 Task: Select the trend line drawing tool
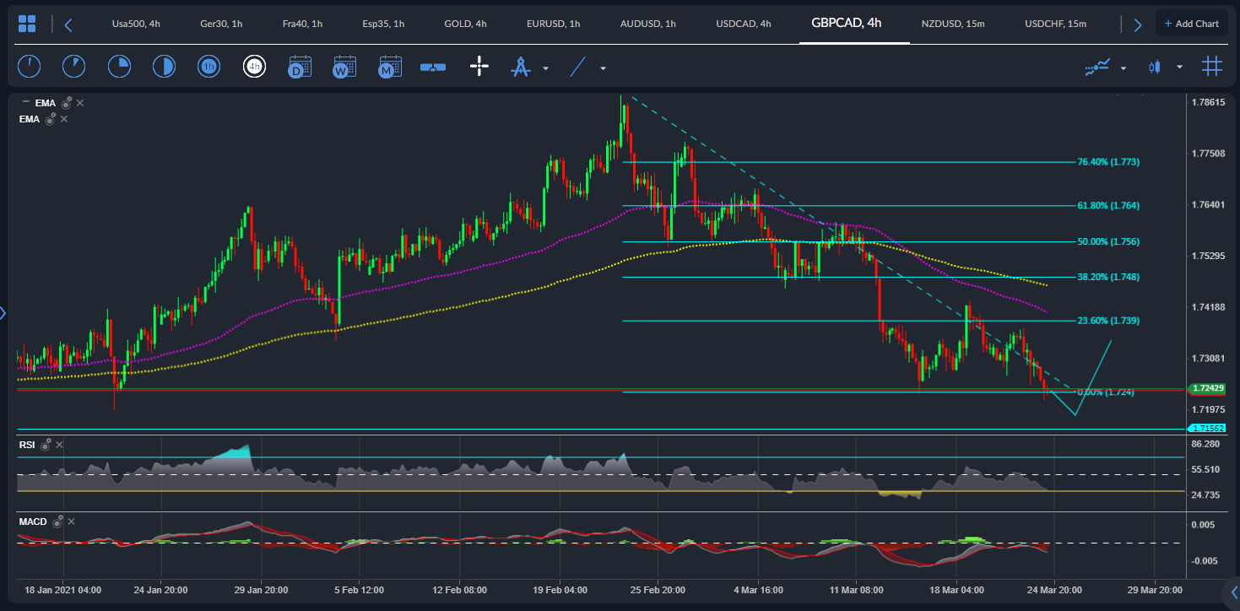577,67
